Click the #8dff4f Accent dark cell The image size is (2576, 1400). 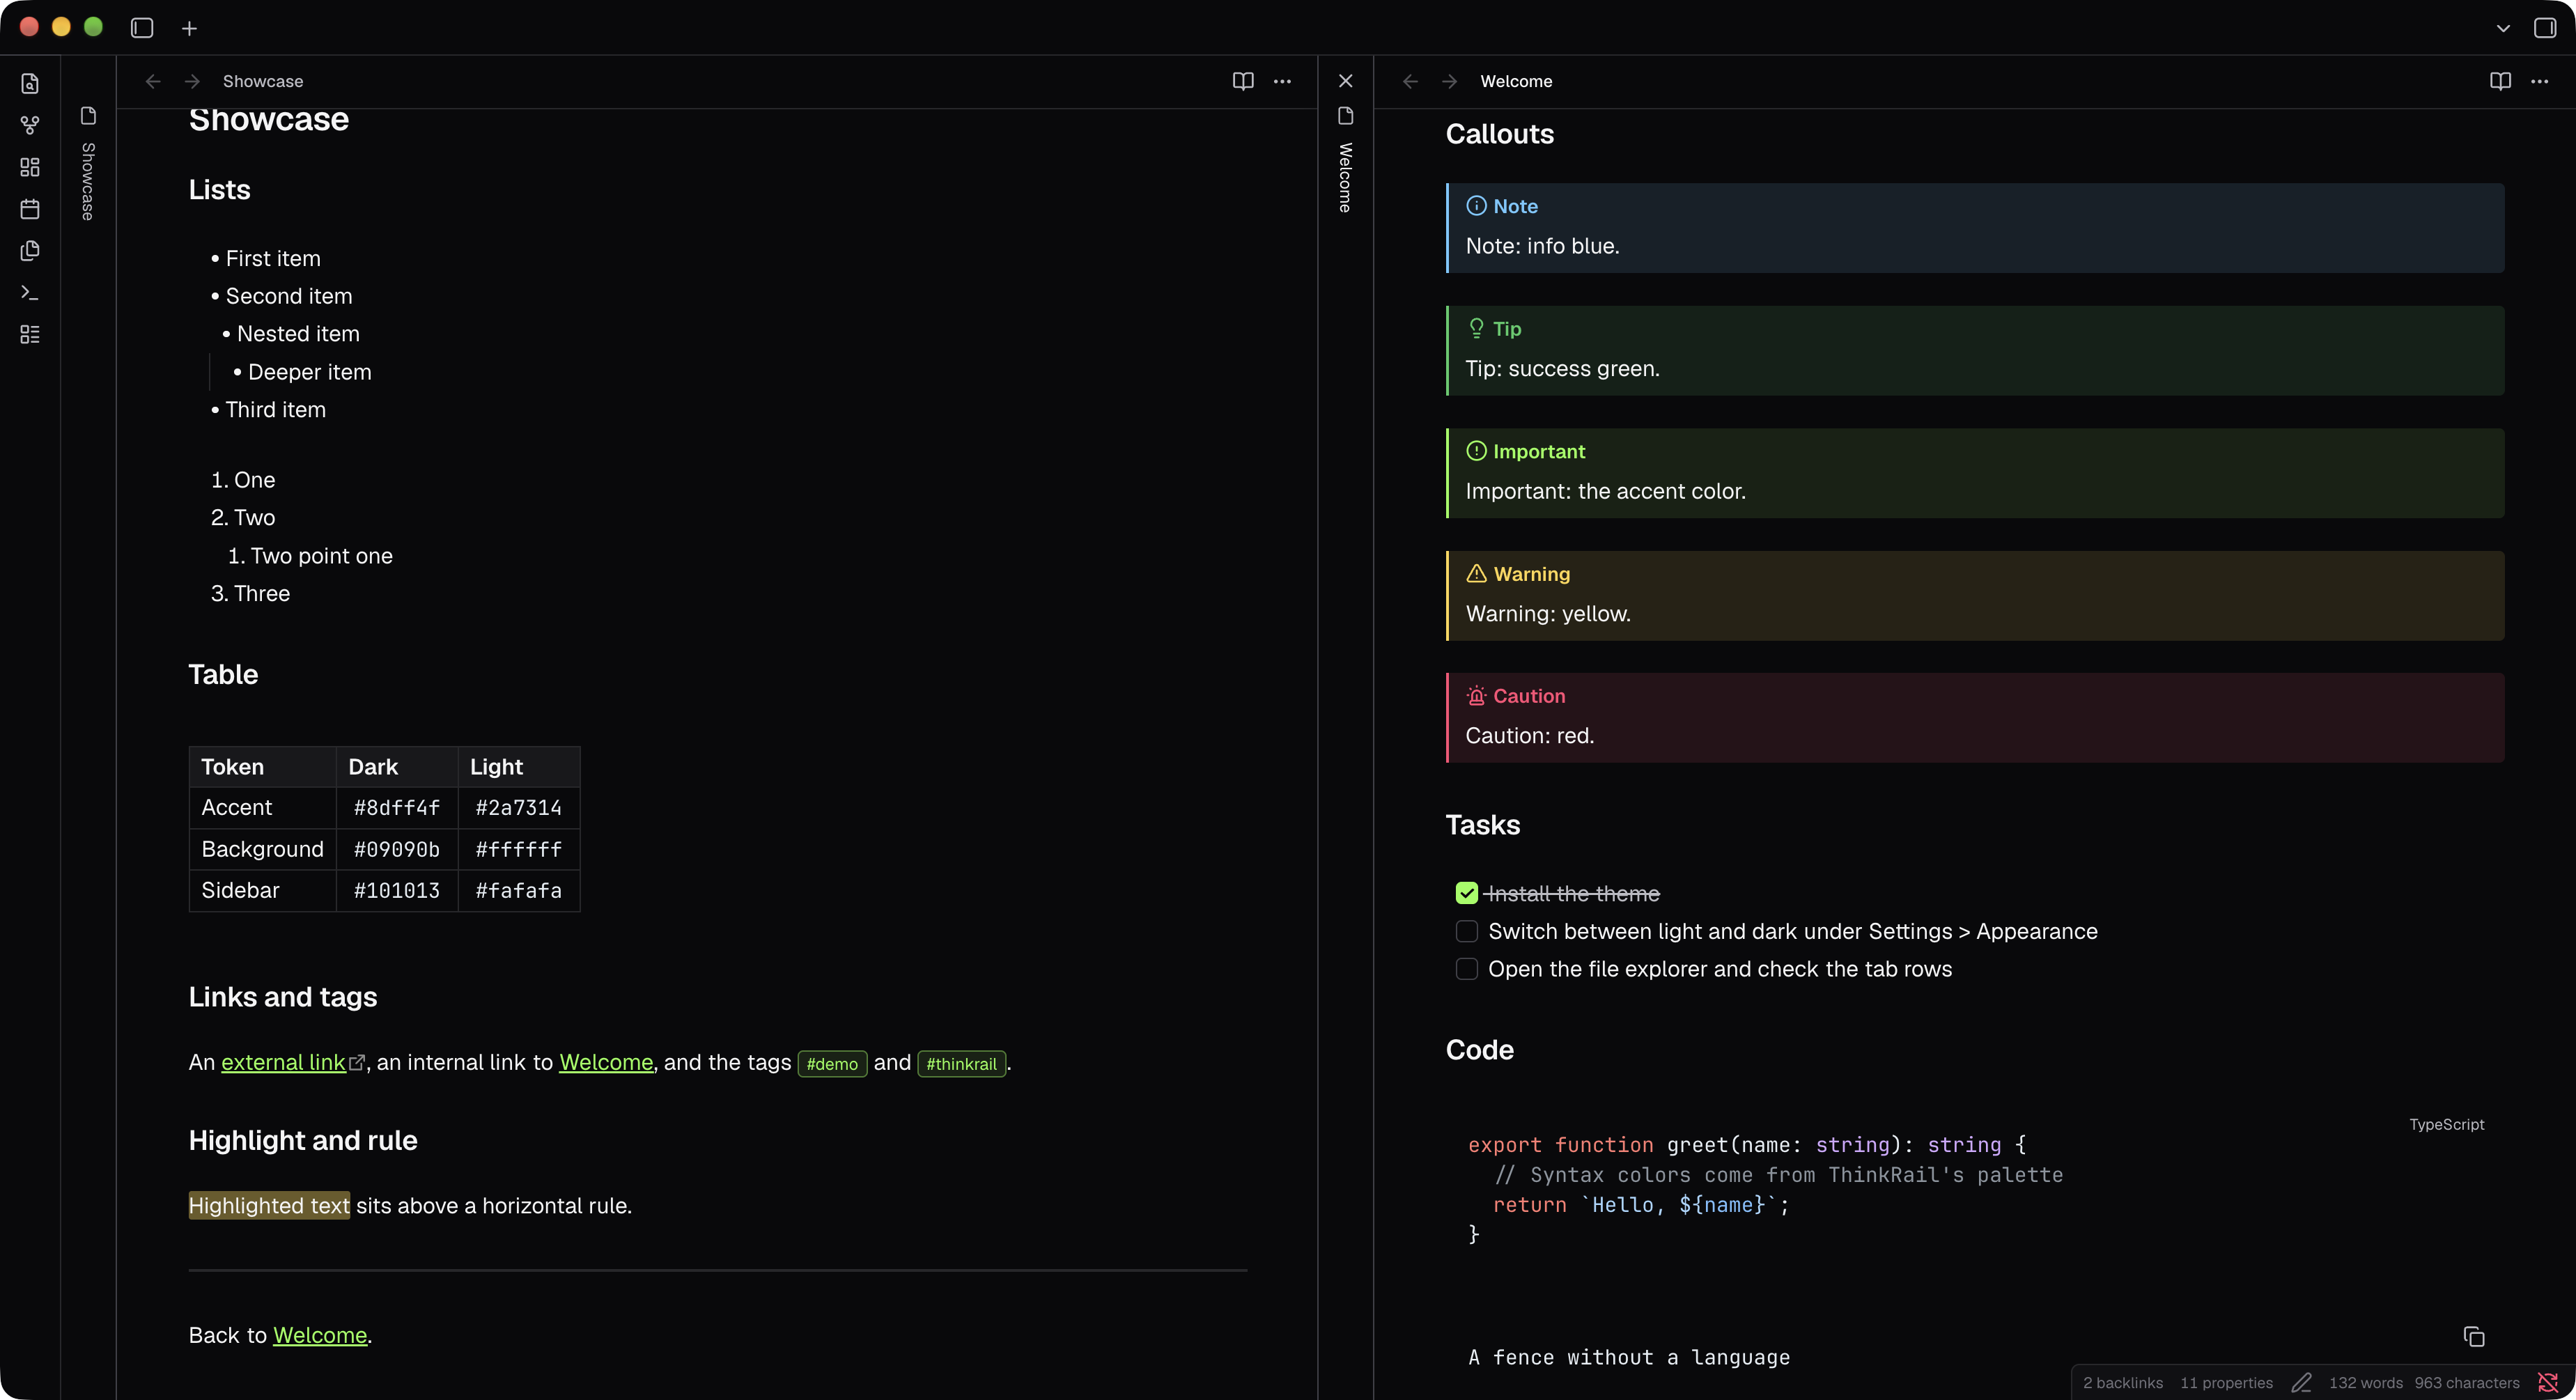tap(397, 808)
